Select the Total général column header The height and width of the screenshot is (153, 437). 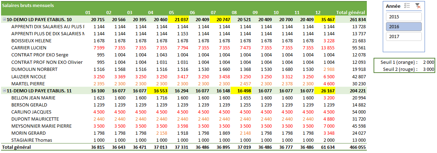(351, 13)
